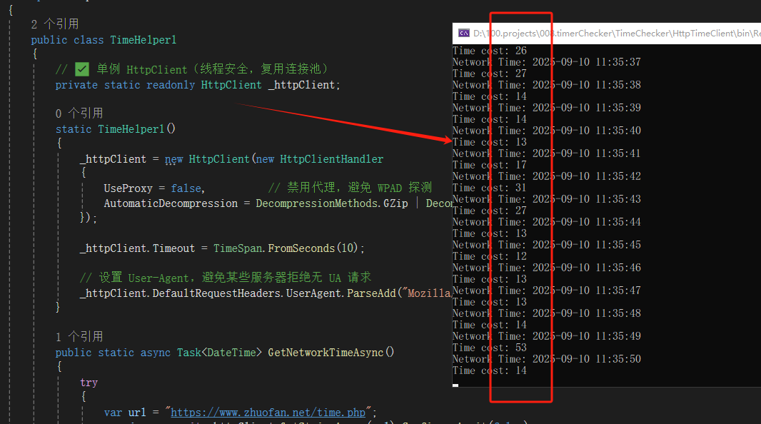Viewport: 761px width, 424px height.
Task: Click console line Network Time 11:35:39
Action: [x=547, y=108]
